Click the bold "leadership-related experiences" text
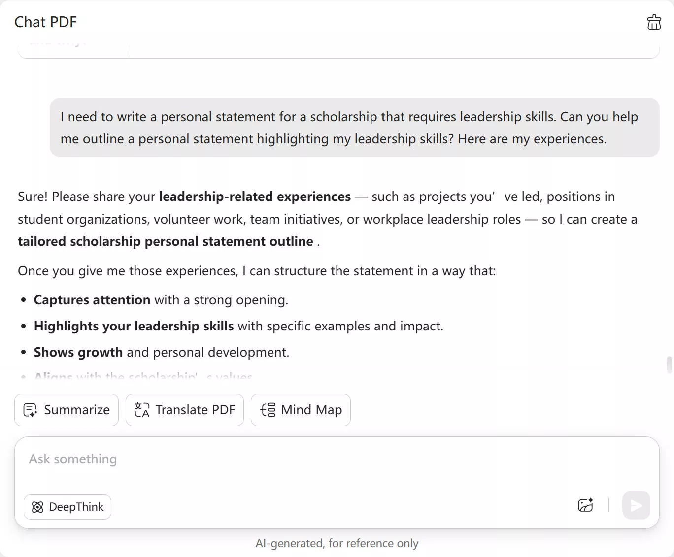The image size is (674, 557). [255, 197]
